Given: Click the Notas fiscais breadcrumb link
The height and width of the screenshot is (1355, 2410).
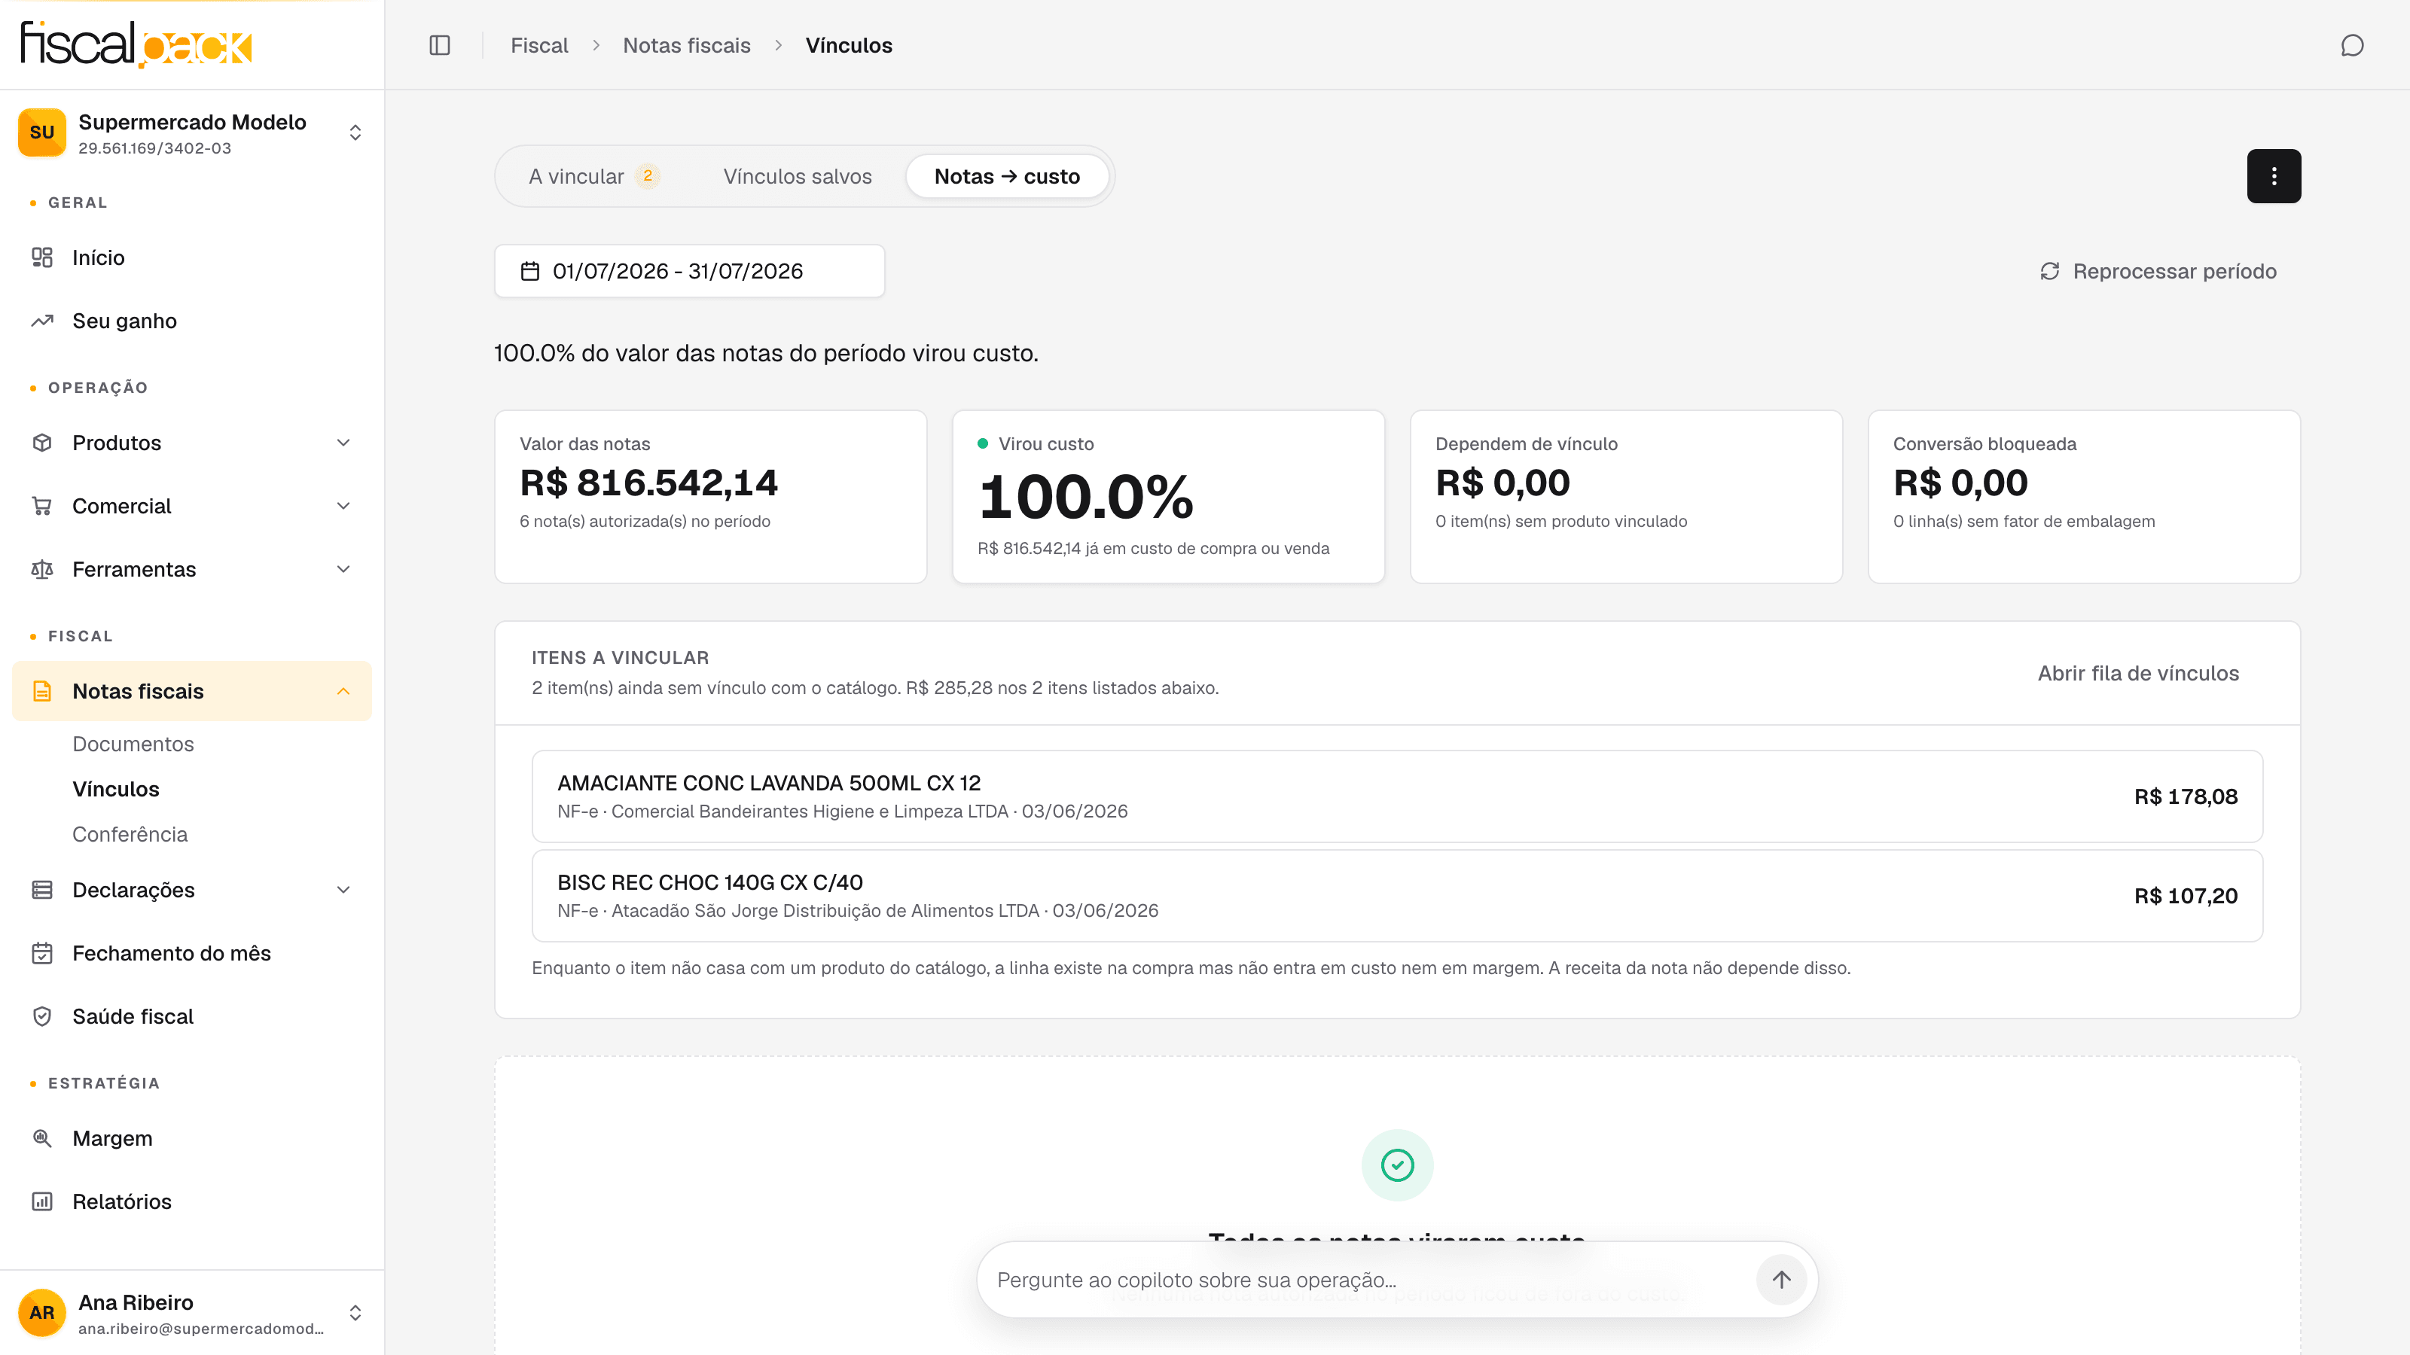Looking at the screenshot, I should point(687,45).
